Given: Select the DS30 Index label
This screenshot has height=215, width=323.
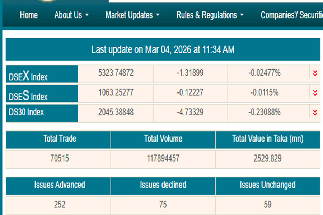Looking at the screenshot, I should (x=26, y=112).
